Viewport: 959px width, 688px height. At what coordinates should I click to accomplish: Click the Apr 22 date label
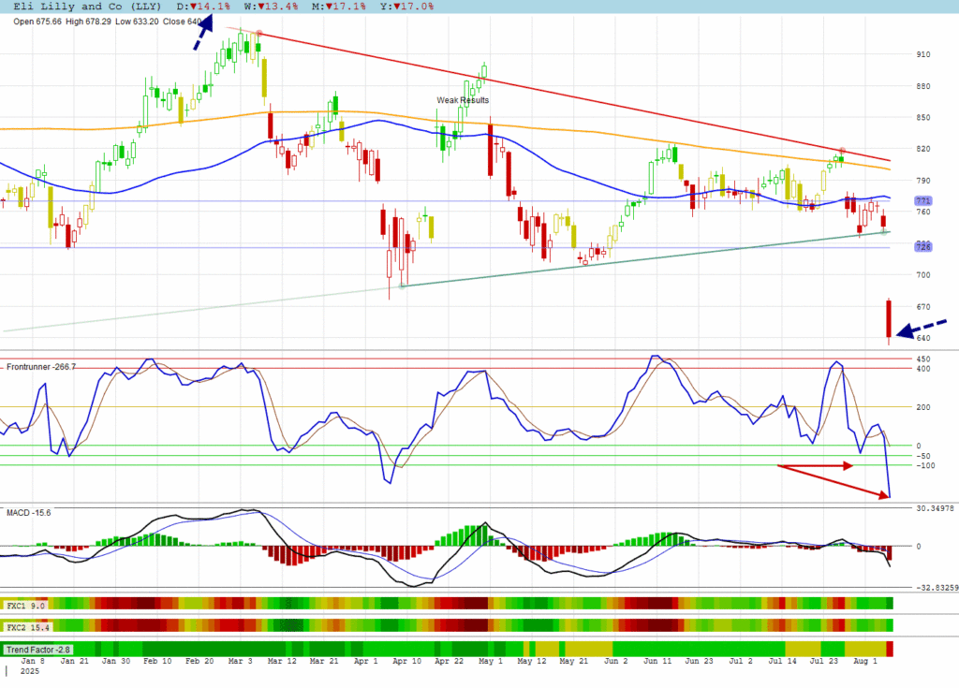449,661
